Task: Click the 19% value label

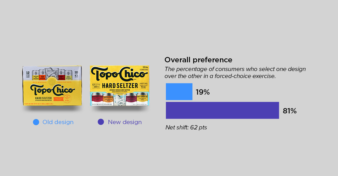Action: 203,92
